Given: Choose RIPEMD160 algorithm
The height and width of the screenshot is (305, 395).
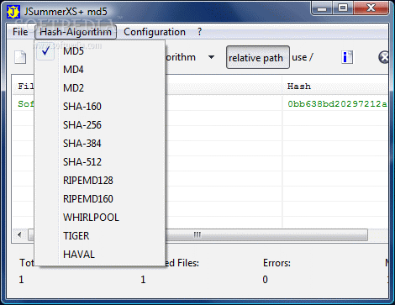Looking at the screenshot, I should click(100, 199).
